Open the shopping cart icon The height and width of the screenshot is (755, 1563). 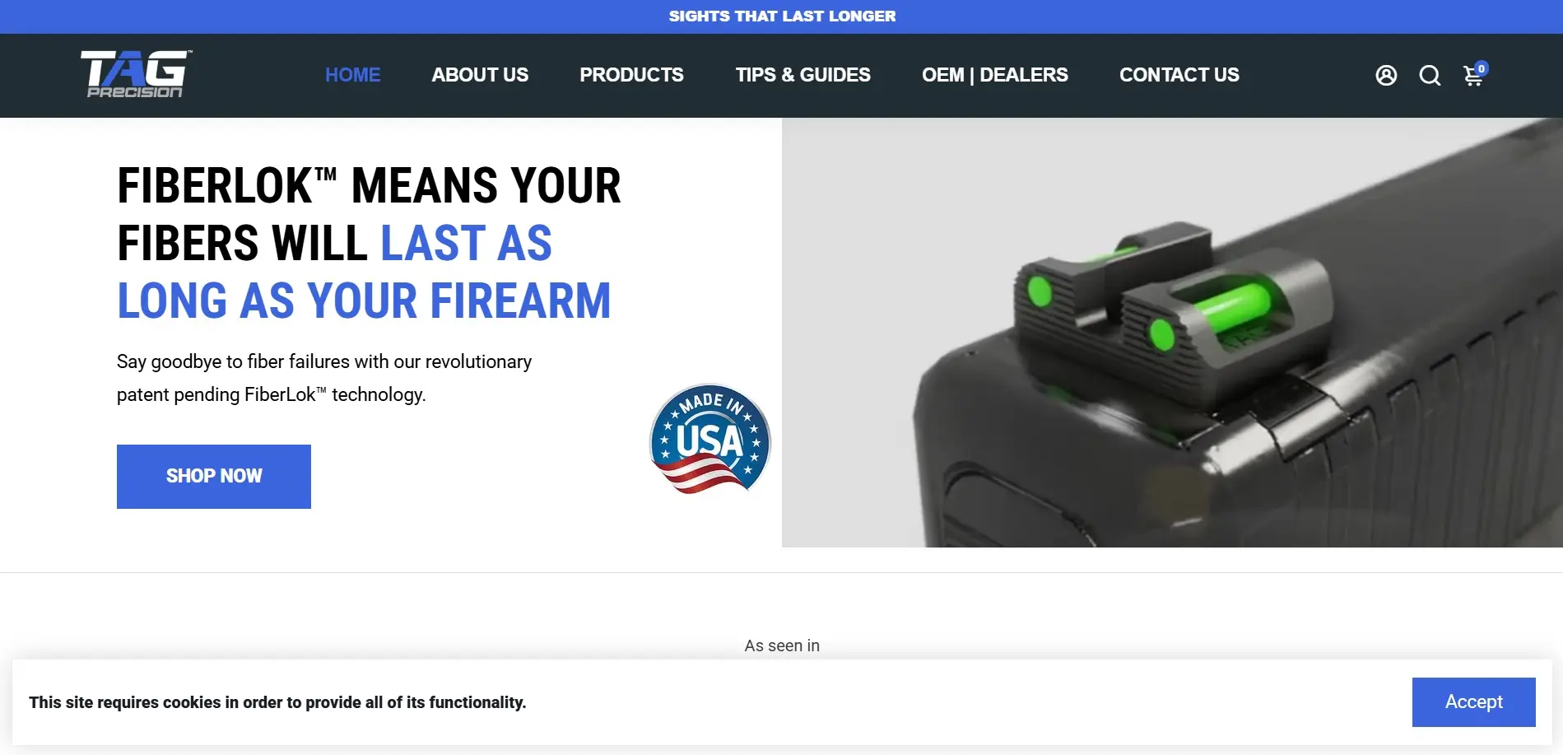point(1473,77)
